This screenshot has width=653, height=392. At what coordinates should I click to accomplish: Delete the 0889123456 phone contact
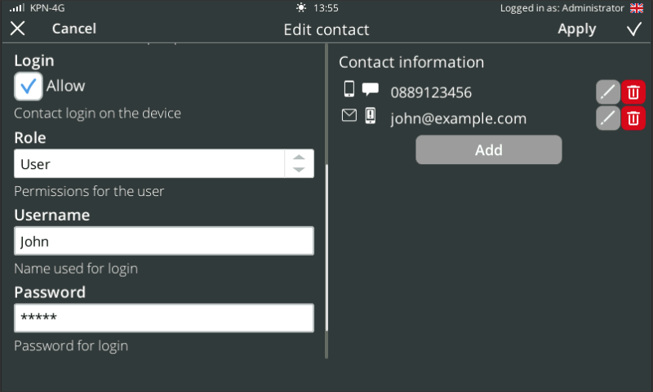[633, 92]
